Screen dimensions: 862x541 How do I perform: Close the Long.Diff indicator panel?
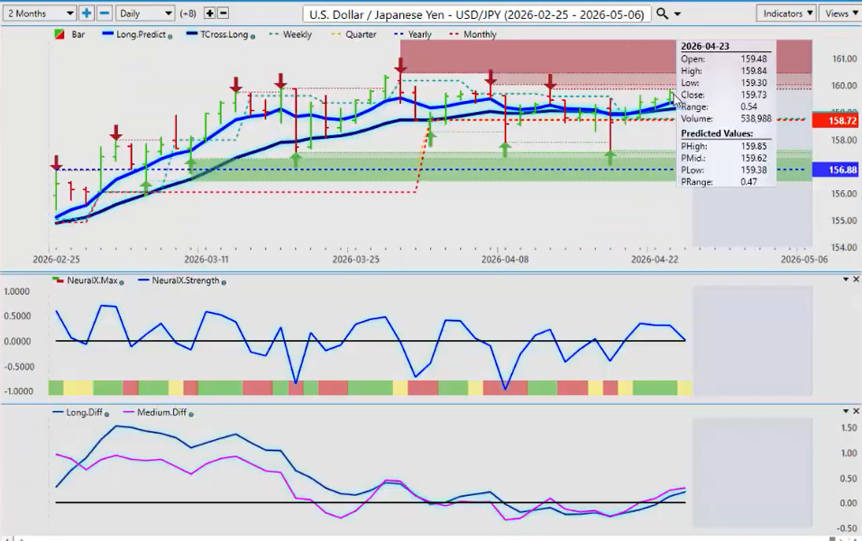click(856, 410)
